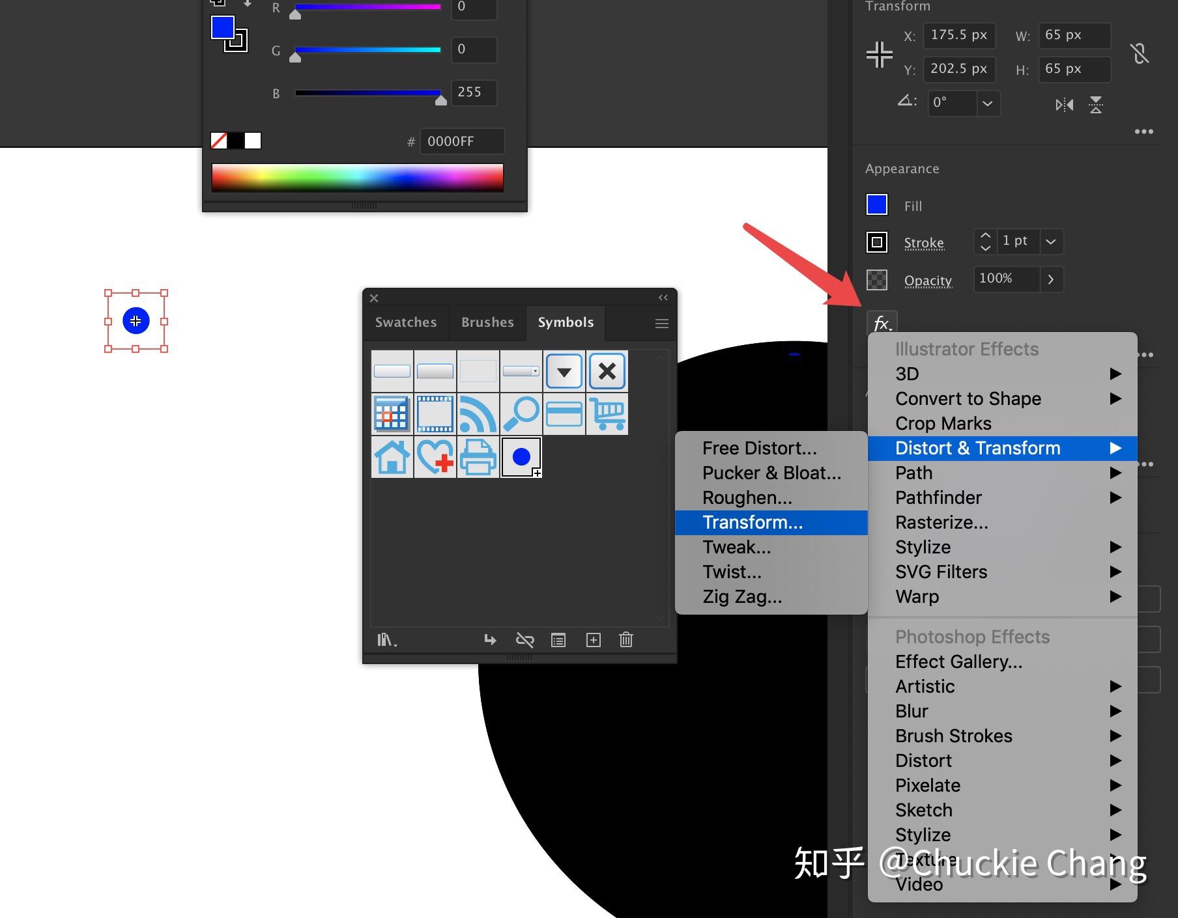
Task: Expand the SVG Filters submenu
Action: point(1003,572)
